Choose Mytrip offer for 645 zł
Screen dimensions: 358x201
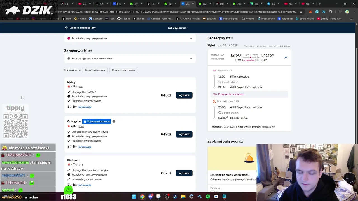tap(184, 95)
